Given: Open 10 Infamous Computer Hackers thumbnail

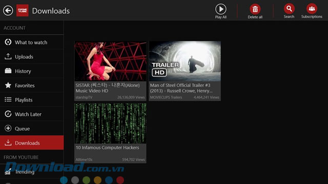Looking at the screenshot, I should 111,123.
